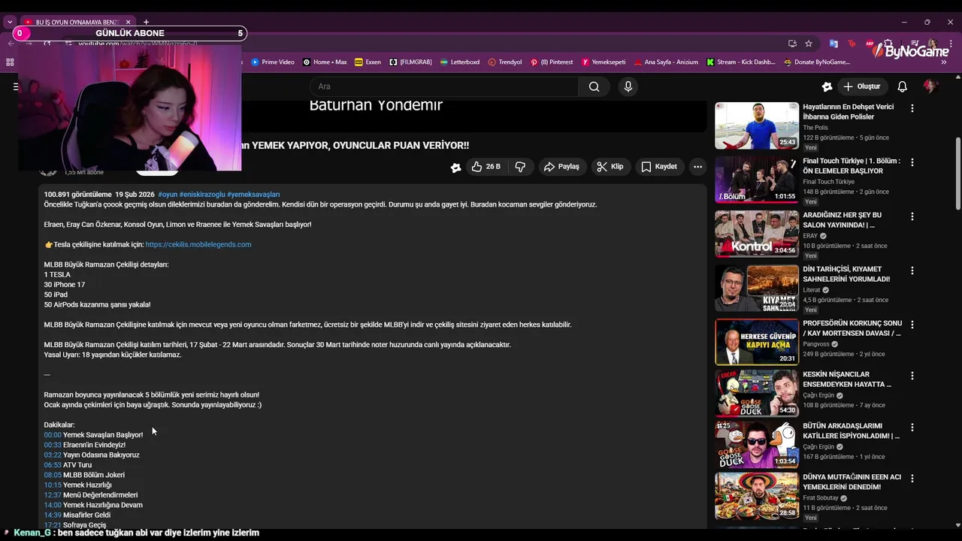Viewport: 962px width, 541px height.
Task: Open options menu for Final Touch video
Action: (x=912, y=162)
